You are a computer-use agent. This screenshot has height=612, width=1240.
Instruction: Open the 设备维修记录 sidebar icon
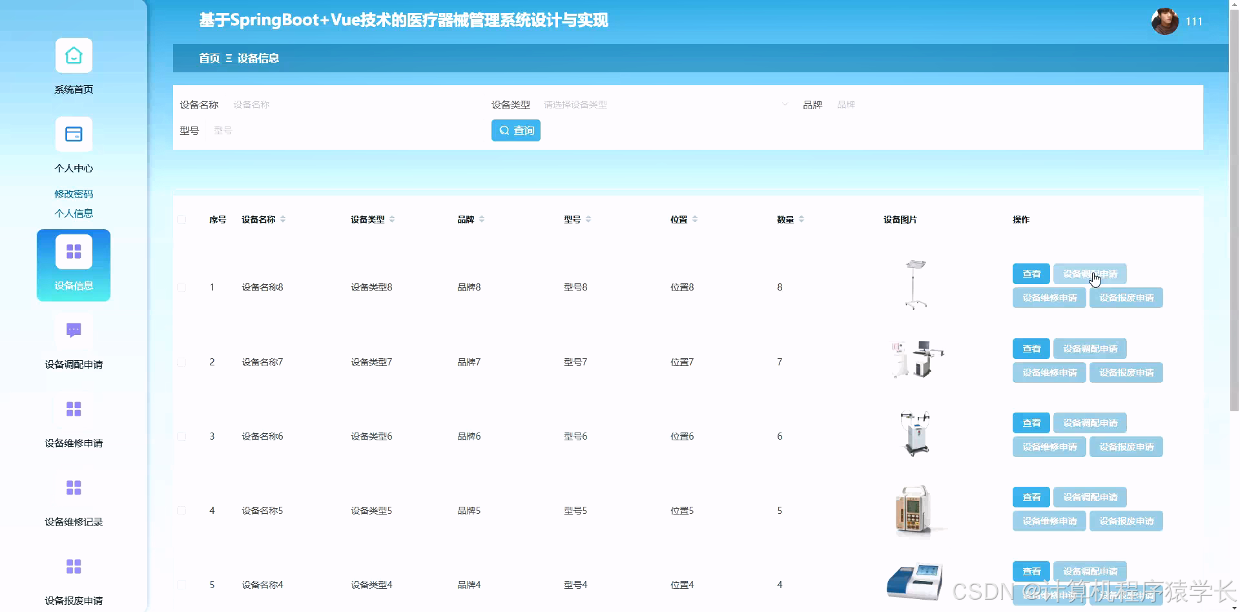[73, 487]
